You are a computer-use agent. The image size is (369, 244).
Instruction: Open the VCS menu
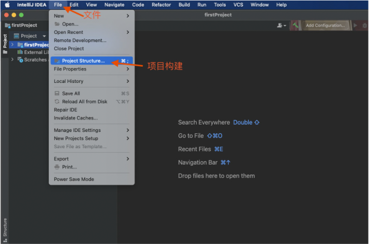[238, 5]
